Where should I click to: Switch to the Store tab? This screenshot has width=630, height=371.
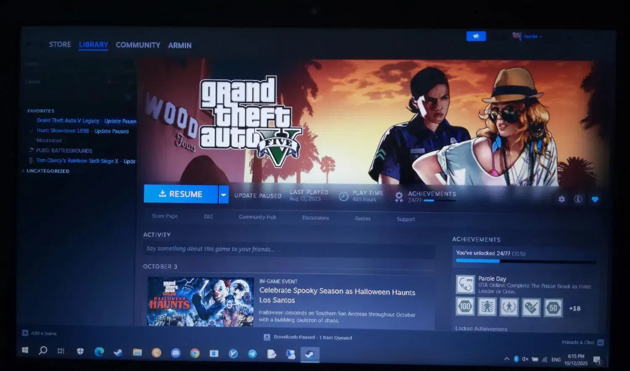coord(60,44)
